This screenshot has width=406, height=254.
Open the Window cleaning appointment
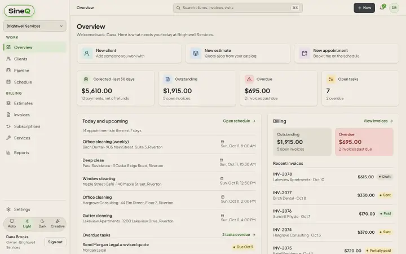point(169,181)
